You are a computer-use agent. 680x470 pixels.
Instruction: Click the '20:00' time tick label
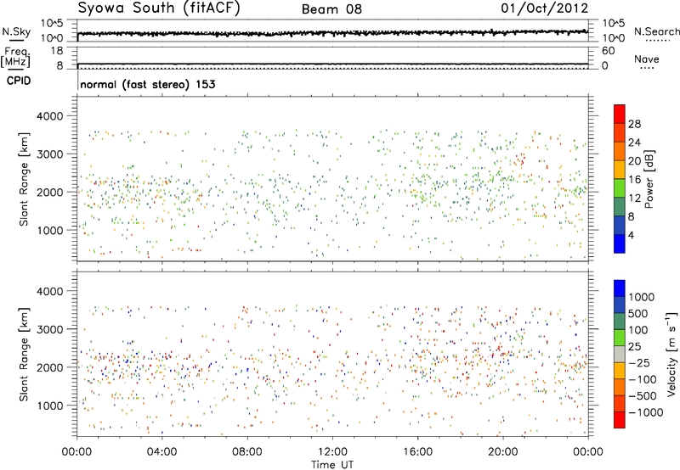pos(502,452)
